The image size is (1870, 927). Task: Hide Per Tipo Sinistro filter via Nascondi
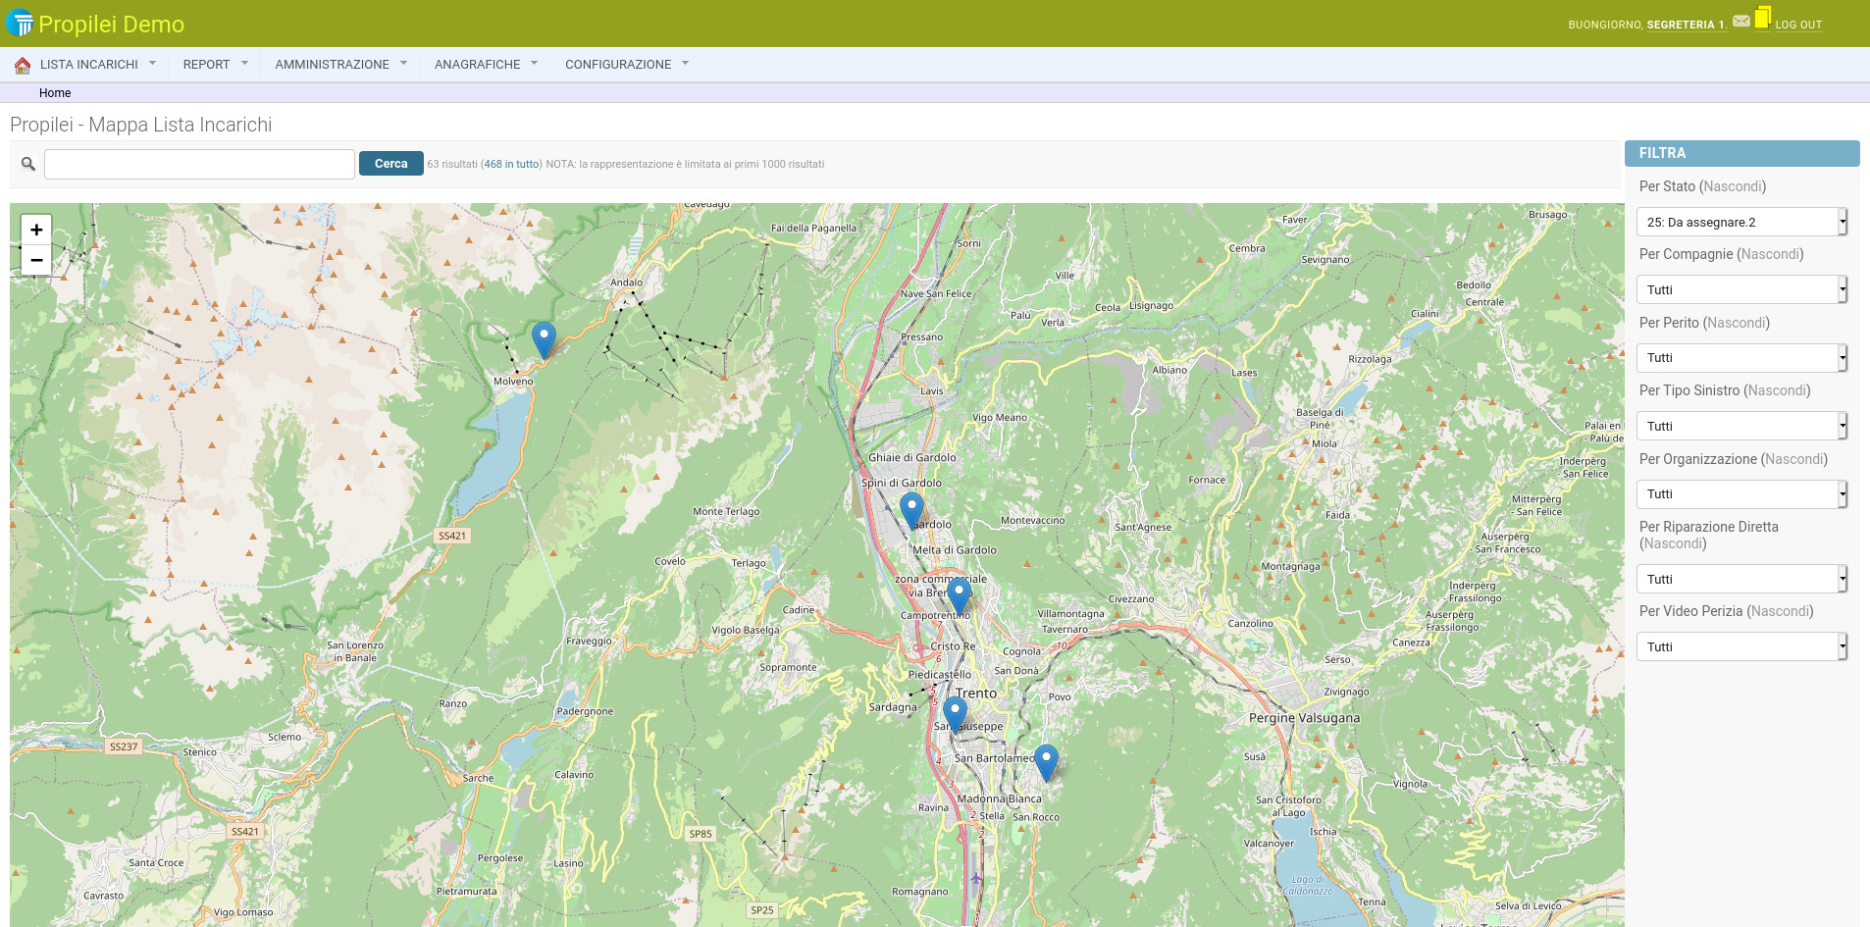(x=1777, y=390)
